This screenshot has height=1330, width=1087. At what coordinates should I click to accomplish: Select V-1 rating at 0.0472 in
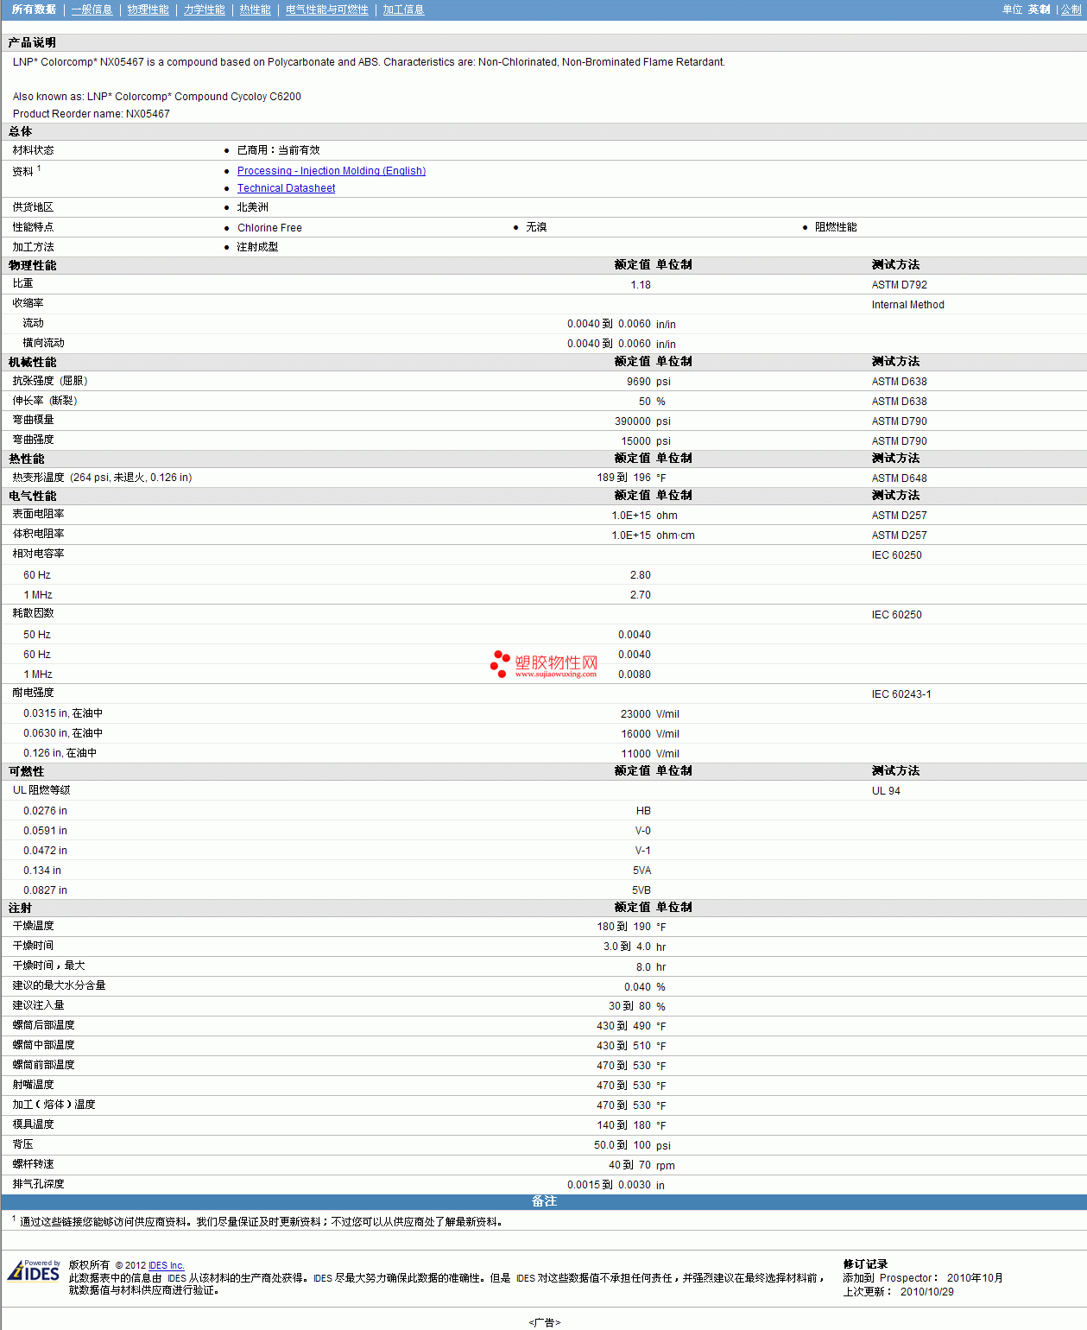tap(643, 851)
